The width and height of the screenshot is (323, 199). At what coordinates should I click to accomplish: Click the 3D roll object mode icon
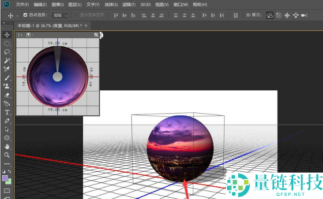(278, 15)
